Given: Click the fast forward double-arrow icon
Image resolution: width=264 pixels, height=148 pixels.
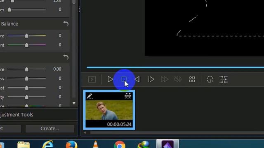Looking at the screenshot, I should (165, 79).
